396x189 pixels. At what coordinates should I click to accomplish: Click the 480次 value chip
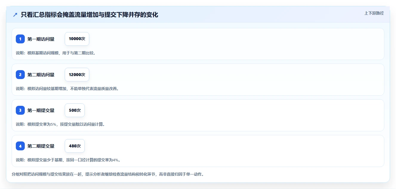point(75,146)
